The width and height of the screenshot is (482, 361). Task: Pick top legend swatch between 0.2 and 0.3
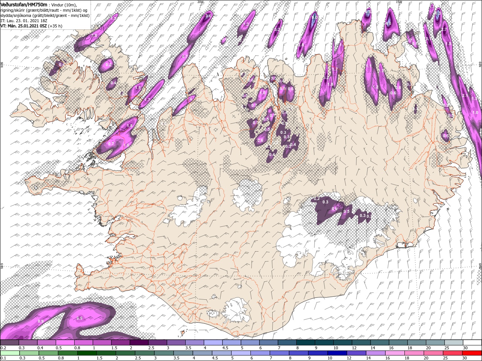[9, 343]
